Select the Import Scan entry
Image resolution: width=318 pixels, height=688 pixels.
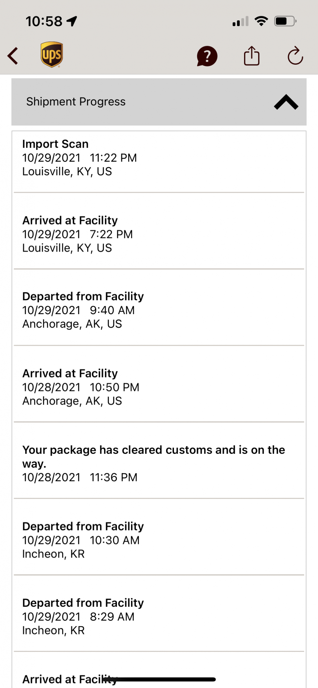pos(159,158)
